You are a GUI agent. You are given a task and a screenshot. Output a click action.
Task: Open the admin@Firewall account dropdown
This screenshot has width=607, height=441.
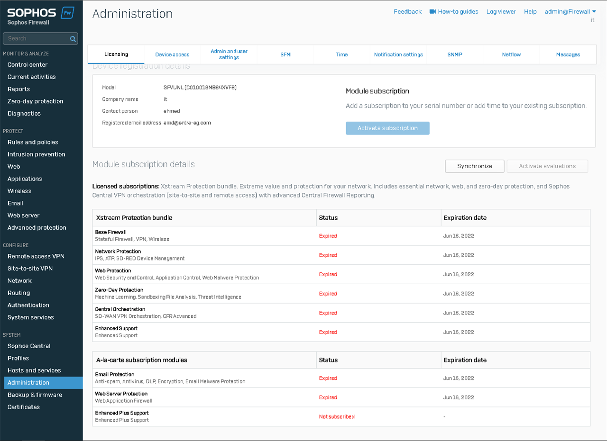pyautogui.click(x=570, y=11)
